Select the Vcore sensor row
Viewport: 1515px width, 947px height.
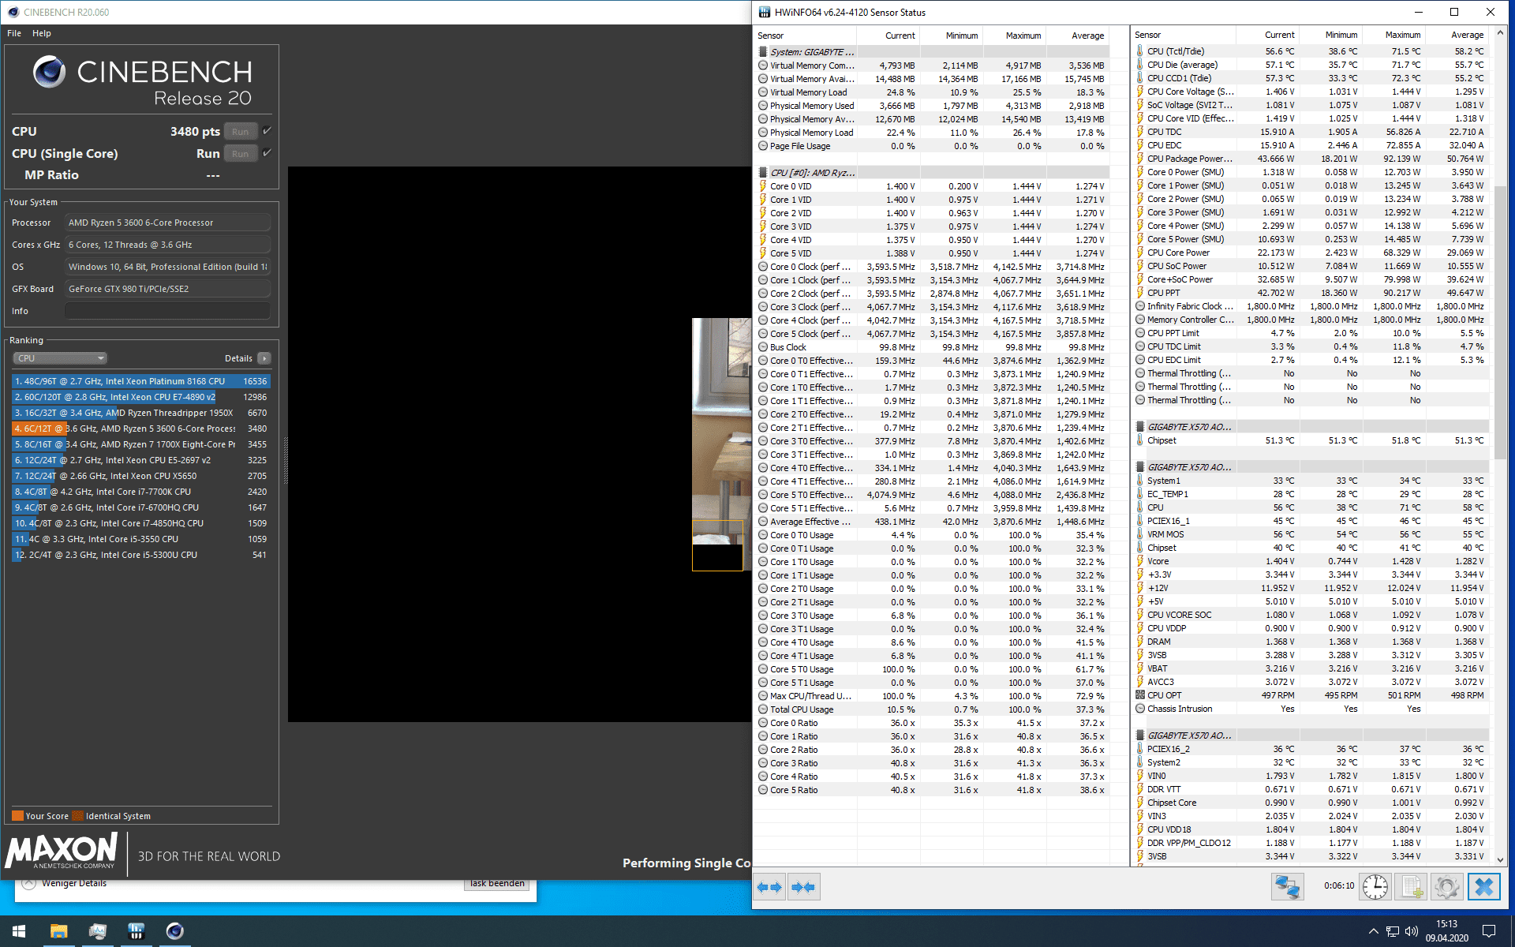[x=1311, y=561]
